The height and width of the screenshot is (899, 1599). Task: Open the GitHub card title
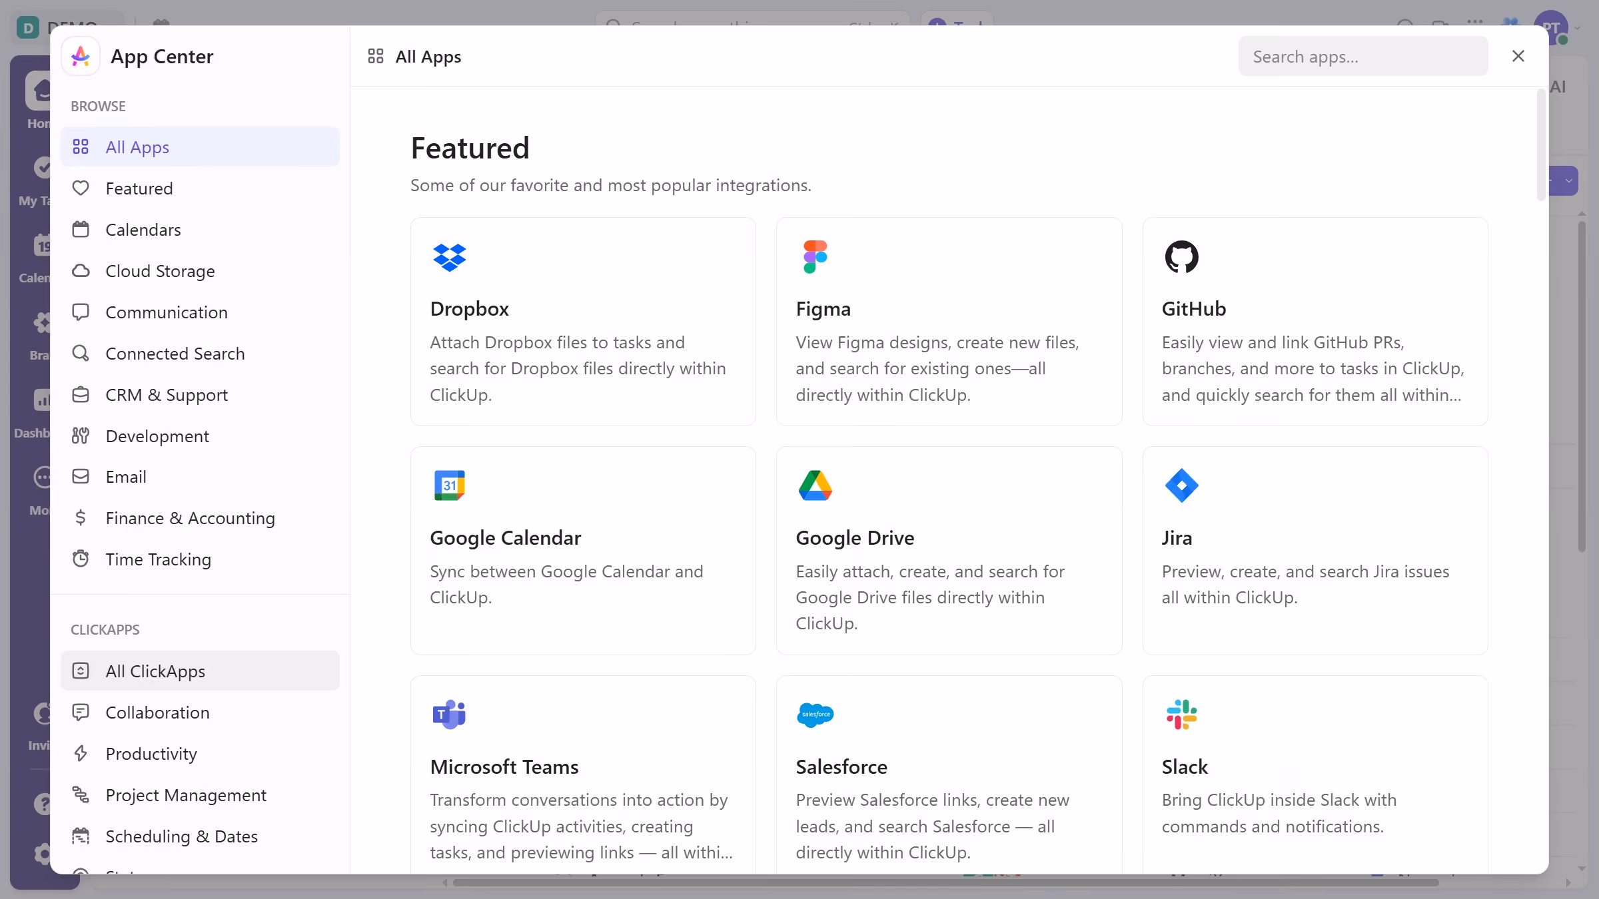(x=1193, y=309)
